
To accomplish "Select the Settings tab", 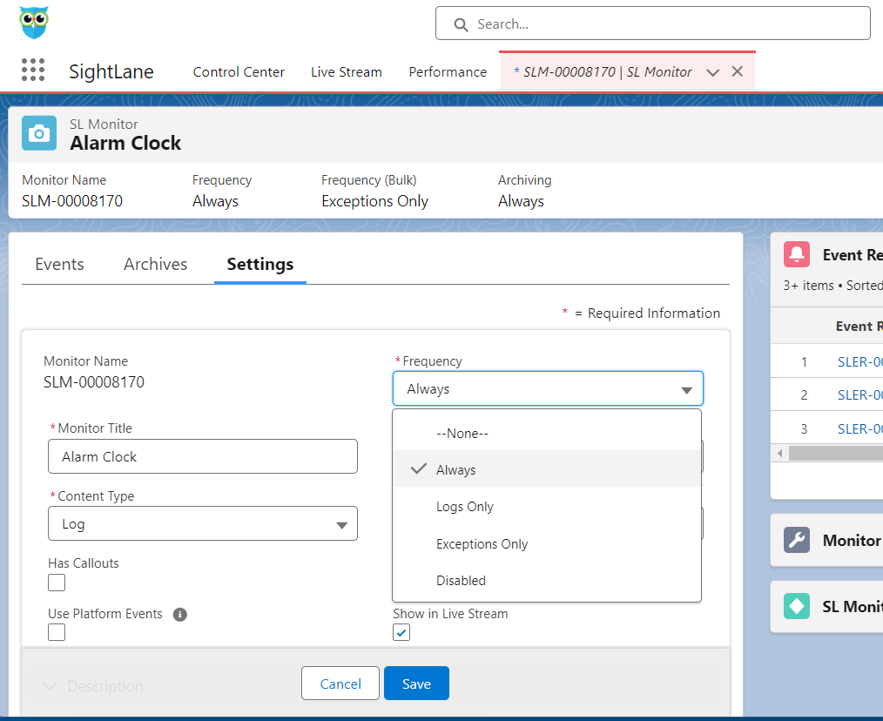I will [260, 264].
